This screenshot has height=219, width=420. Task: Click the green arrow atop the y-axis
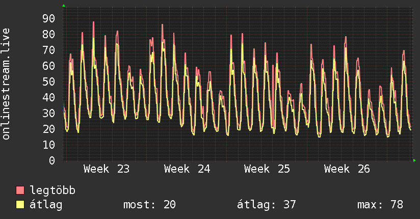tap(64, 6)
